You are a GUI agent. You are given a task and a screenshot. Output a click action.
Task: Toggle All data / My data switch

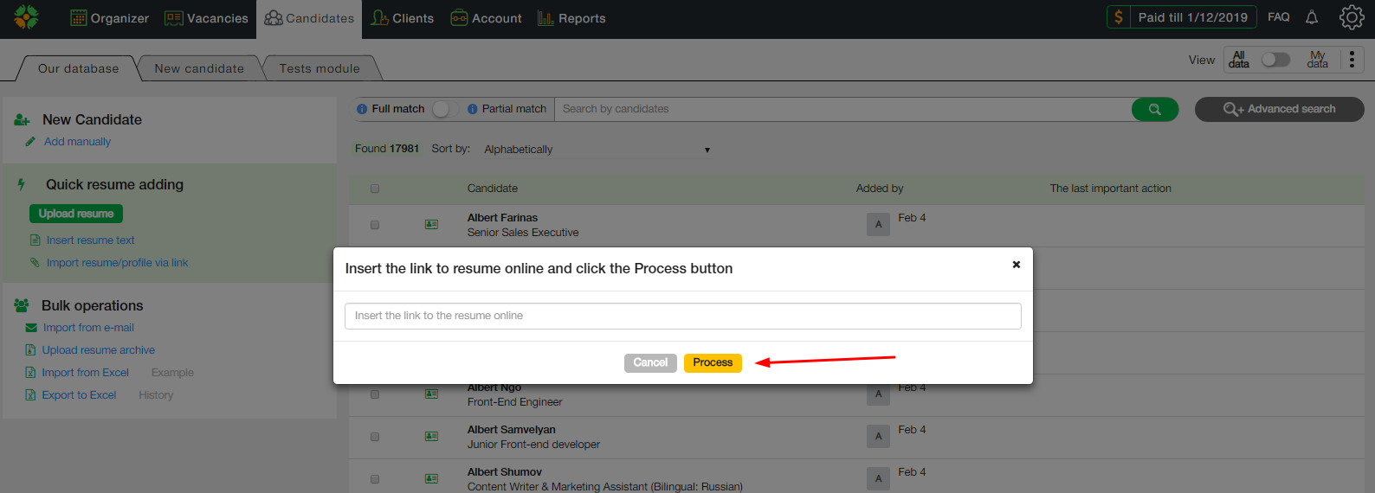coord(1275,60)
